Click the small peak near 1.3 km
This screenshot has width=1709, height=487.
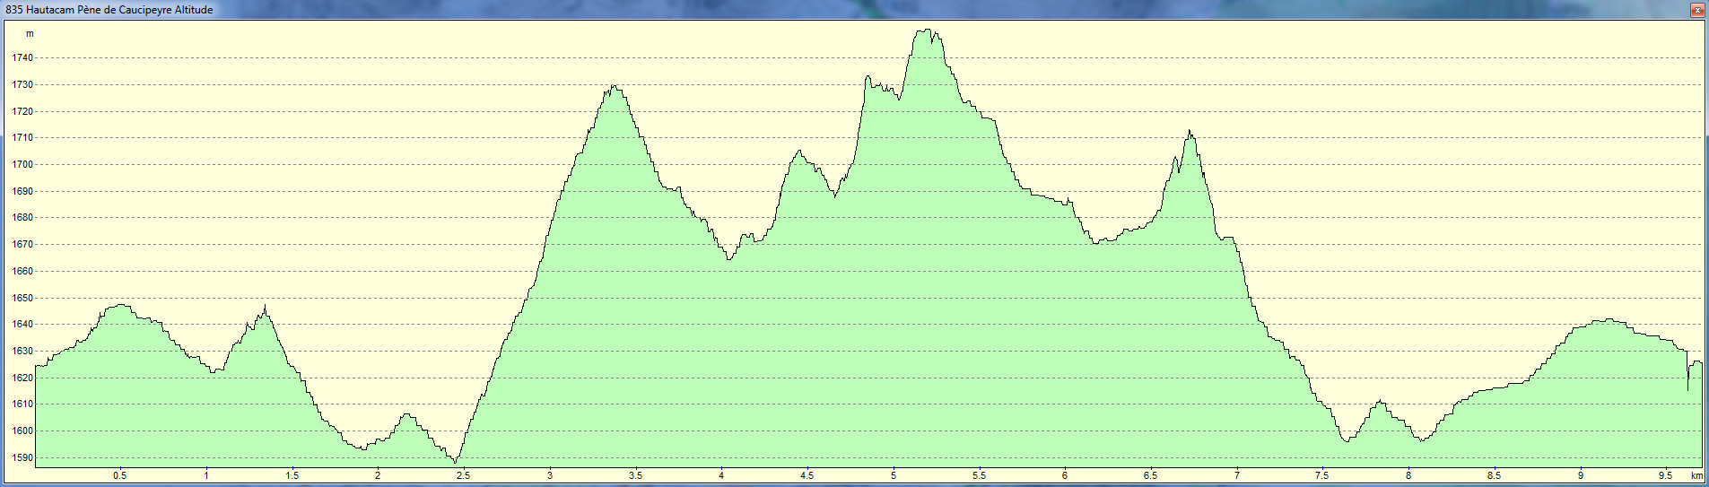tap(265, 308)
